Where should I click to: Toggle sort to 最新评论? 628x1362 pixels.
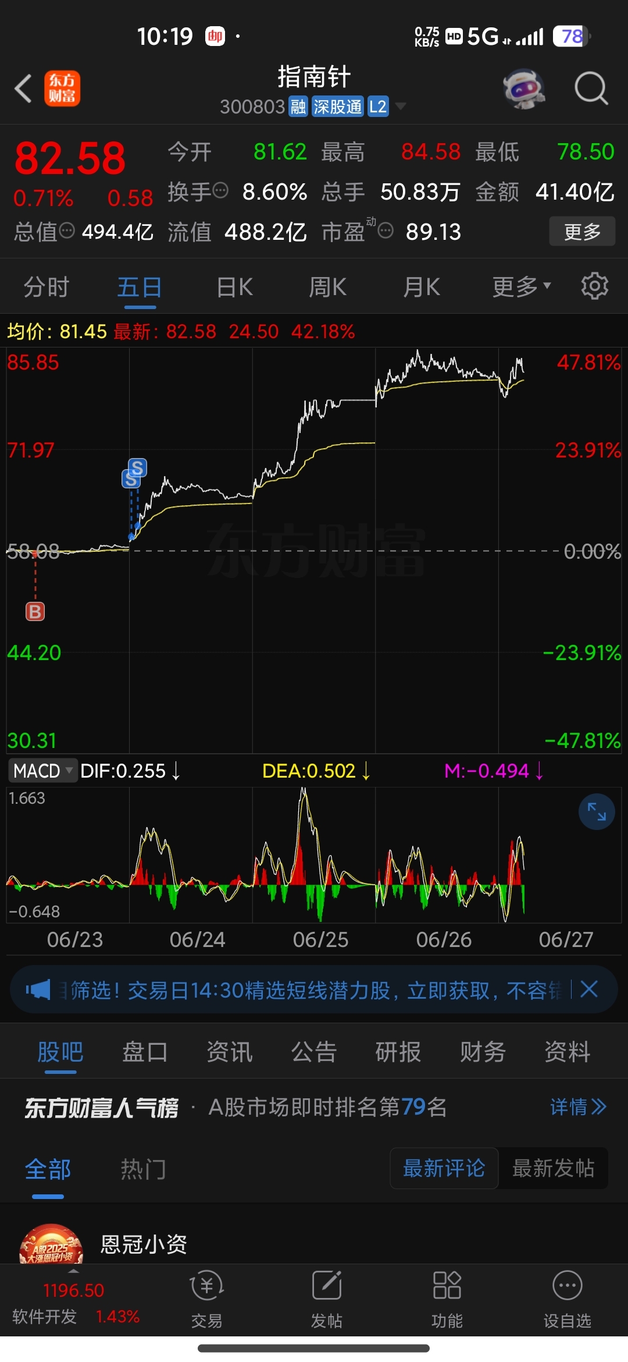444,1168
